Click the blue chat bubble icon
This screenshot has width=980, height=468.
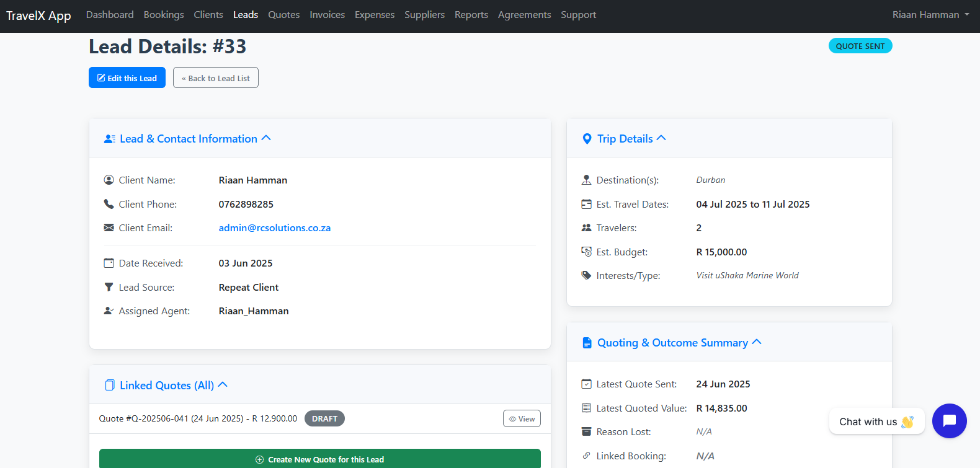point(949,421)
